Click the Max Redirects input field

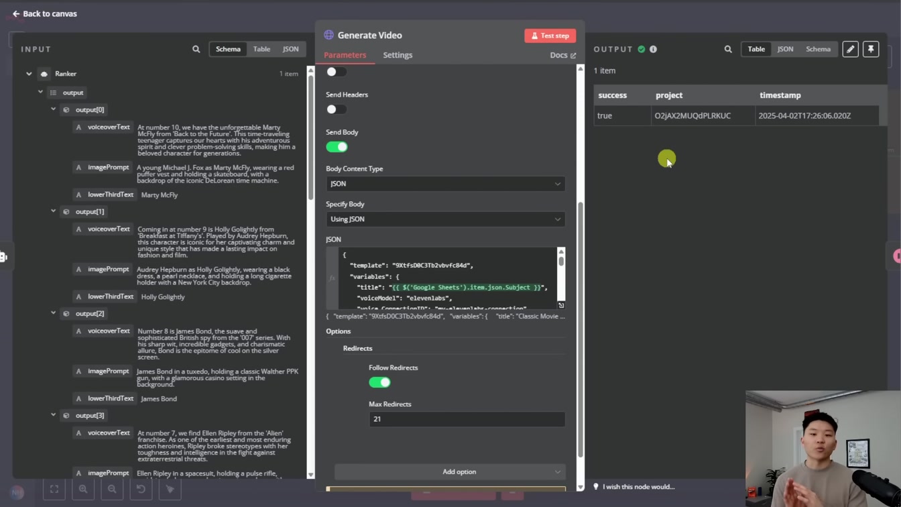coord(467,419)
